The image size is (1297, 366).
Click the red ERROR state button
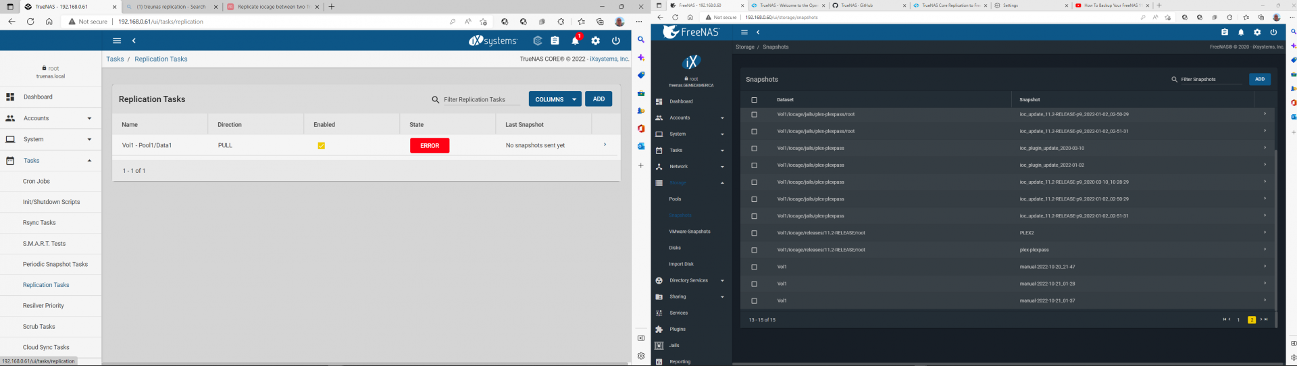pyautogui.click(x=430, y=145)
